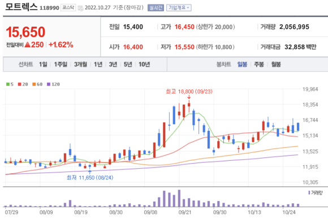Select the 1주일 line chart tab
The height and width of the screenshot is (222, 328).
tap(61, 65)
